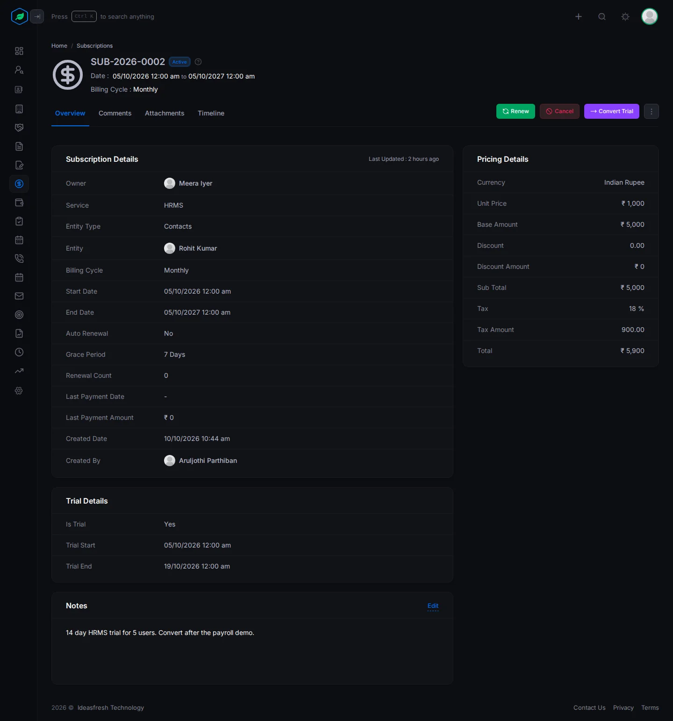Viewport: 673px width, 721px height.
Task: Open owner Meera Iyer's profile
Action: pyautogui.click(x=188, y=183)
